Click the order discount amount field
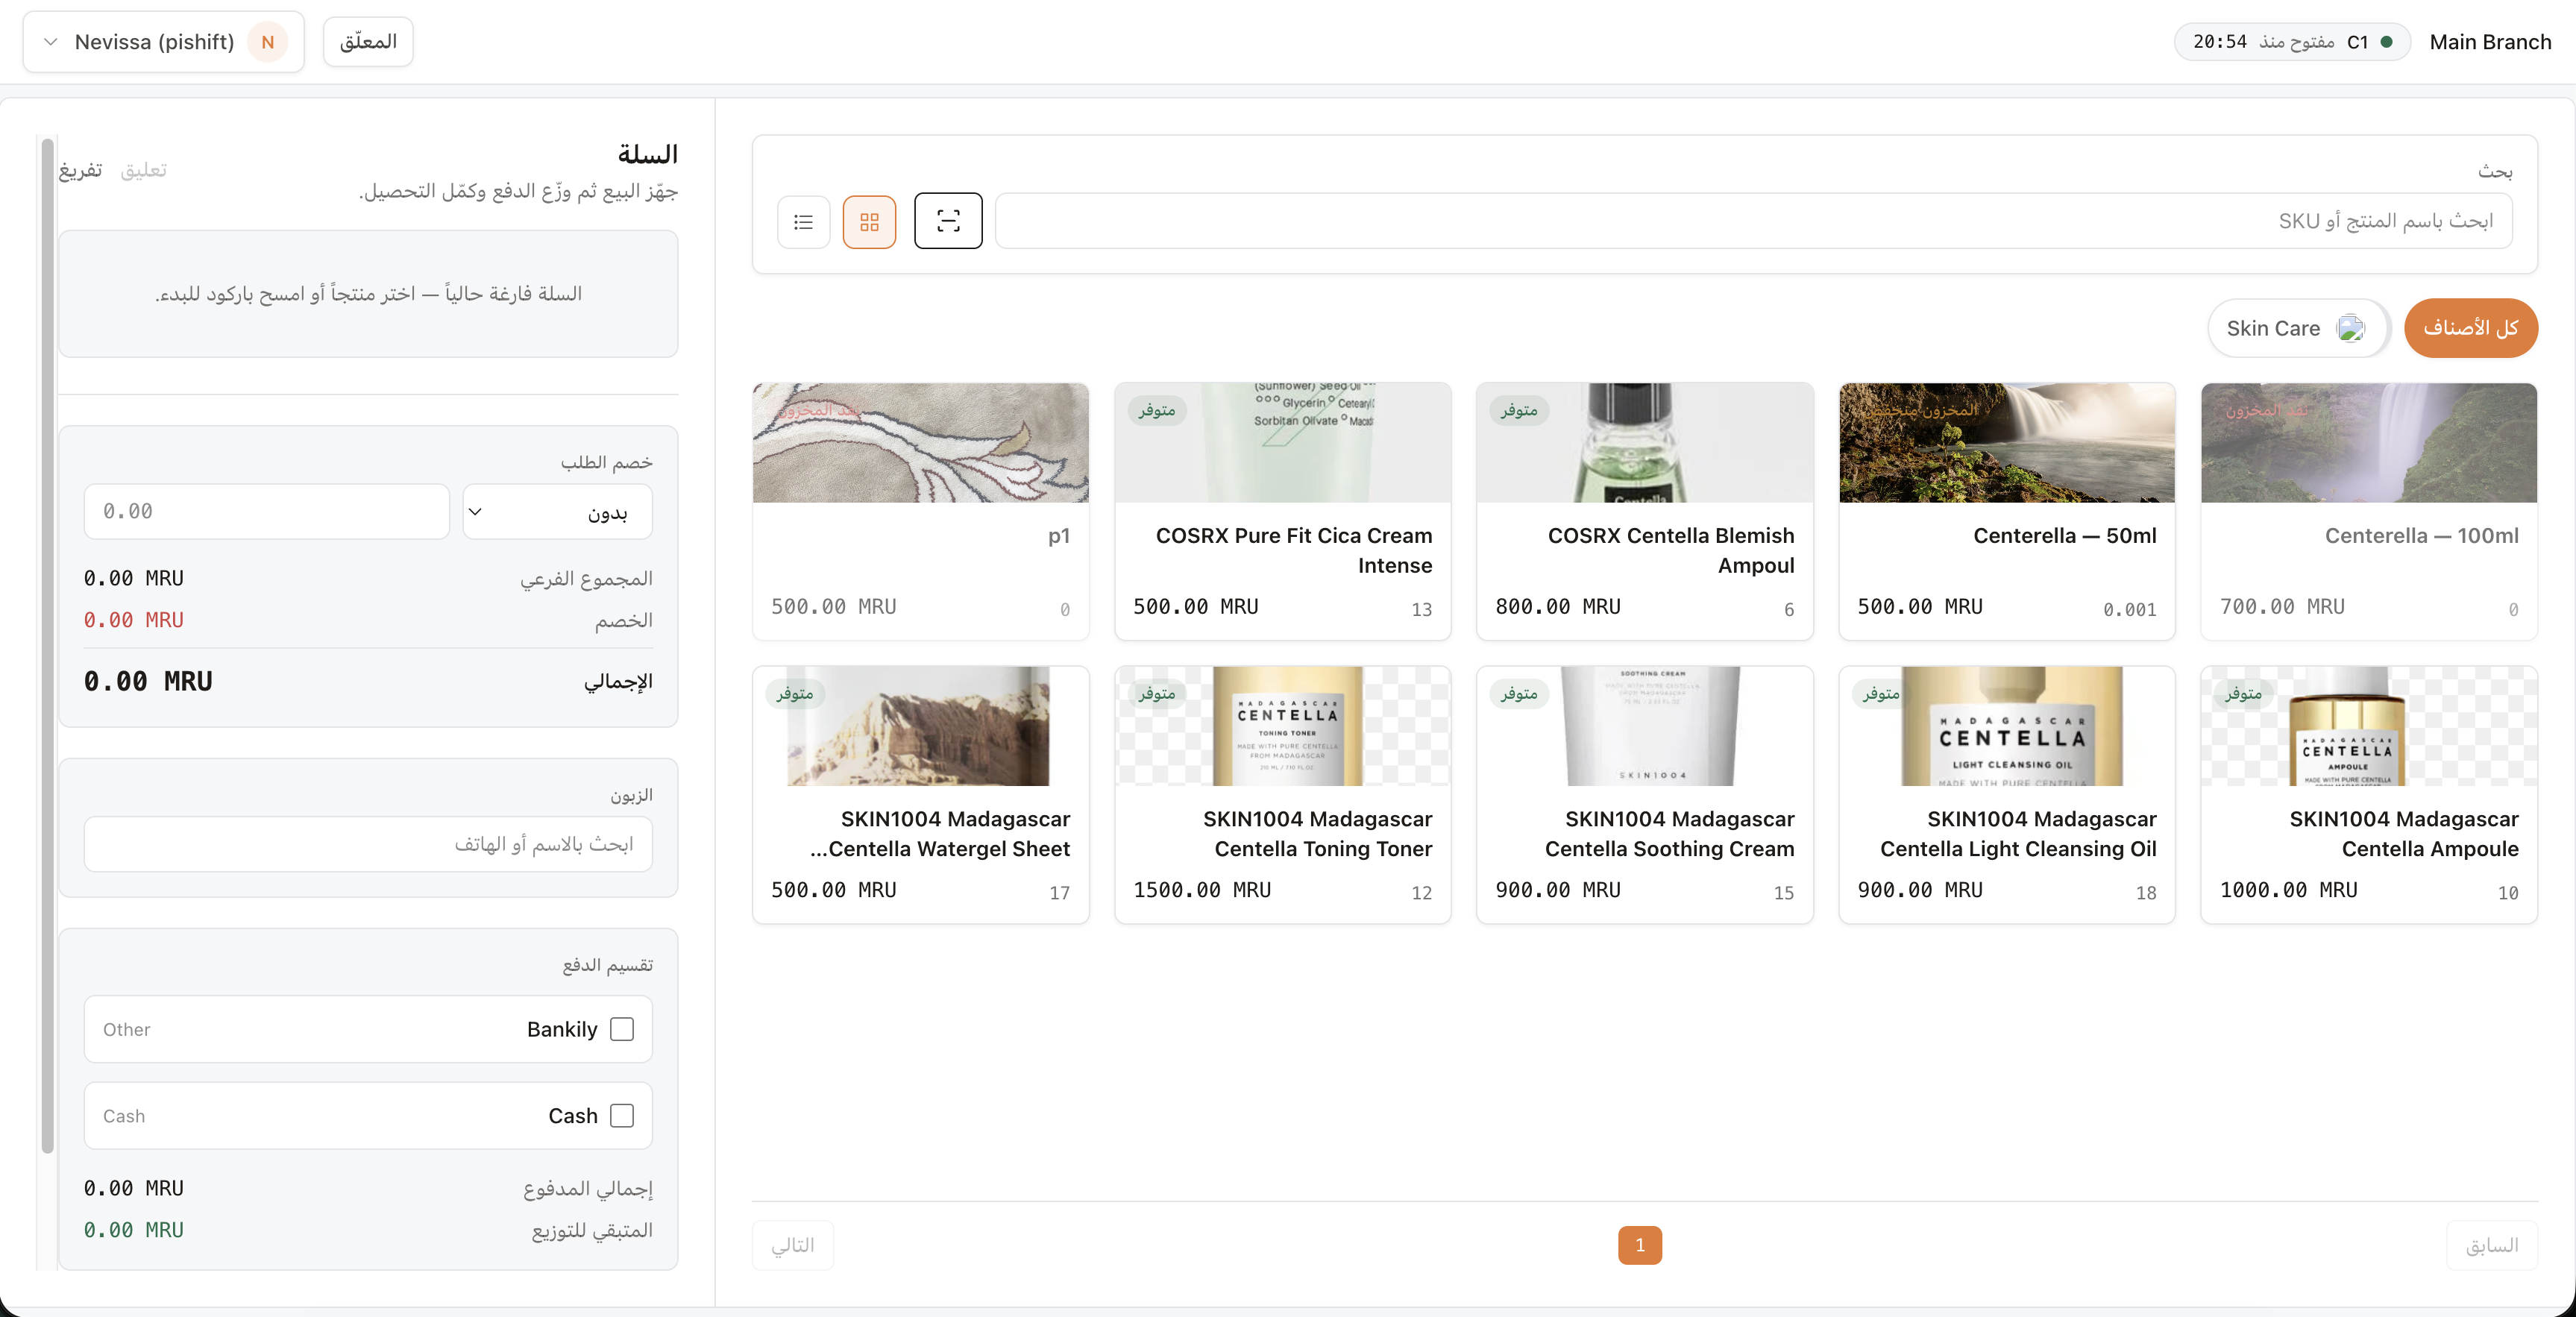The image size is (2576, 1317). 266,512
